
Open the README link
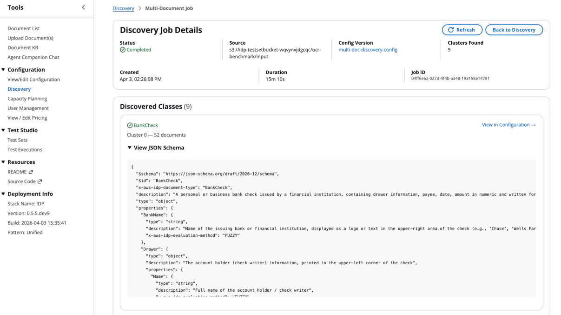point(17,172)
